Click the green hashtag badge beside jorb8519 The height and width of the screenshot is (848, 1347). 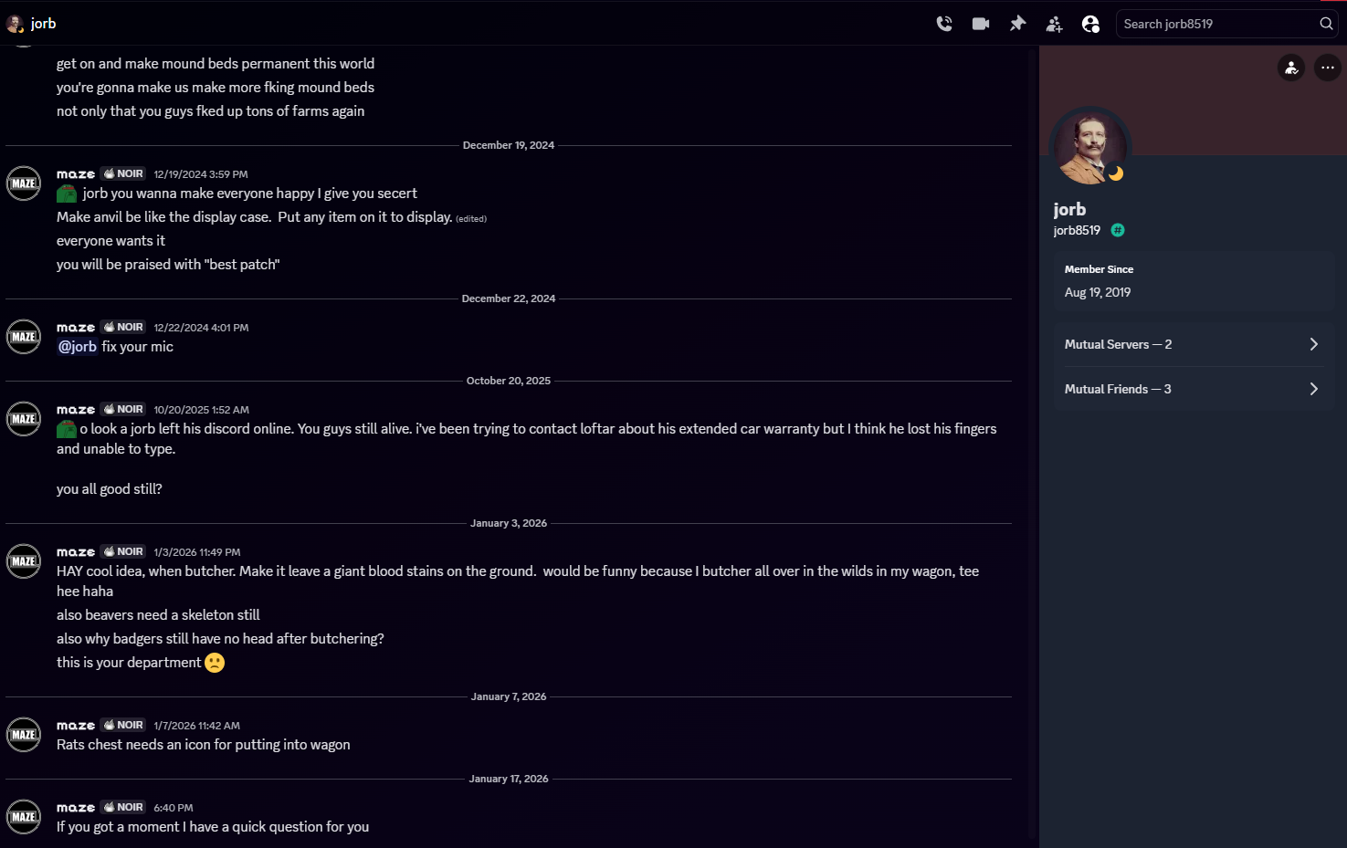1118,230
